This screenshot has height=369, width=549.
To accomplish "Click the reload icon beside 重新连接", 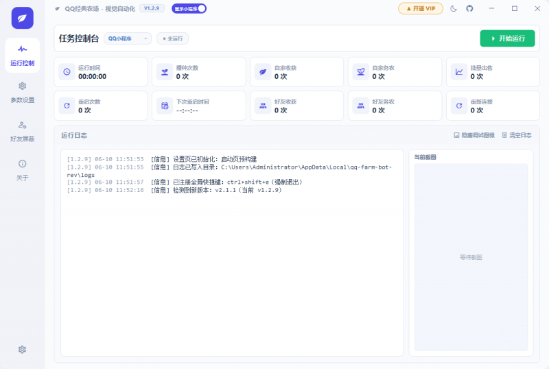I will (459, 106).
